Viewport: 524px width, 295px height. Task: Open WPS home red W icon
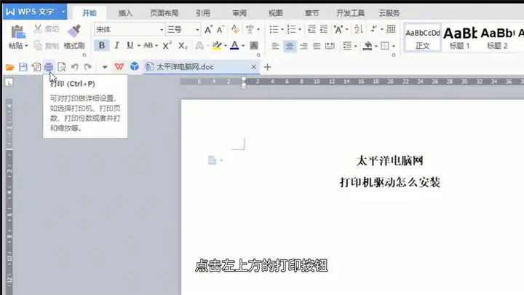(119, 67)
